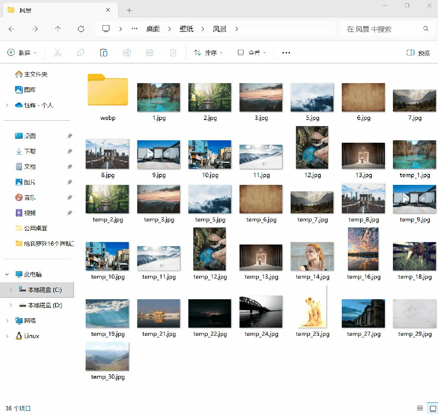The width and height of the screenshot is (438, 414).
Task: Click the search box for 风景
Action: pos(382,29)
